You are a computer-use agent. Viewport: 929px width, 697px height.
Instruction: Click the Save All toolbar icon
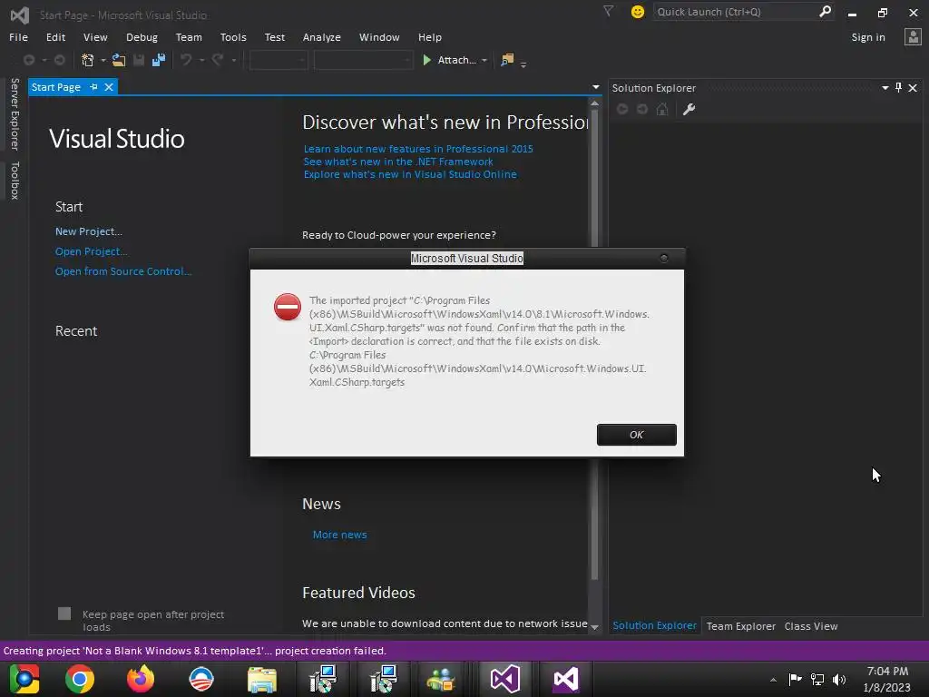pos(159,60)
